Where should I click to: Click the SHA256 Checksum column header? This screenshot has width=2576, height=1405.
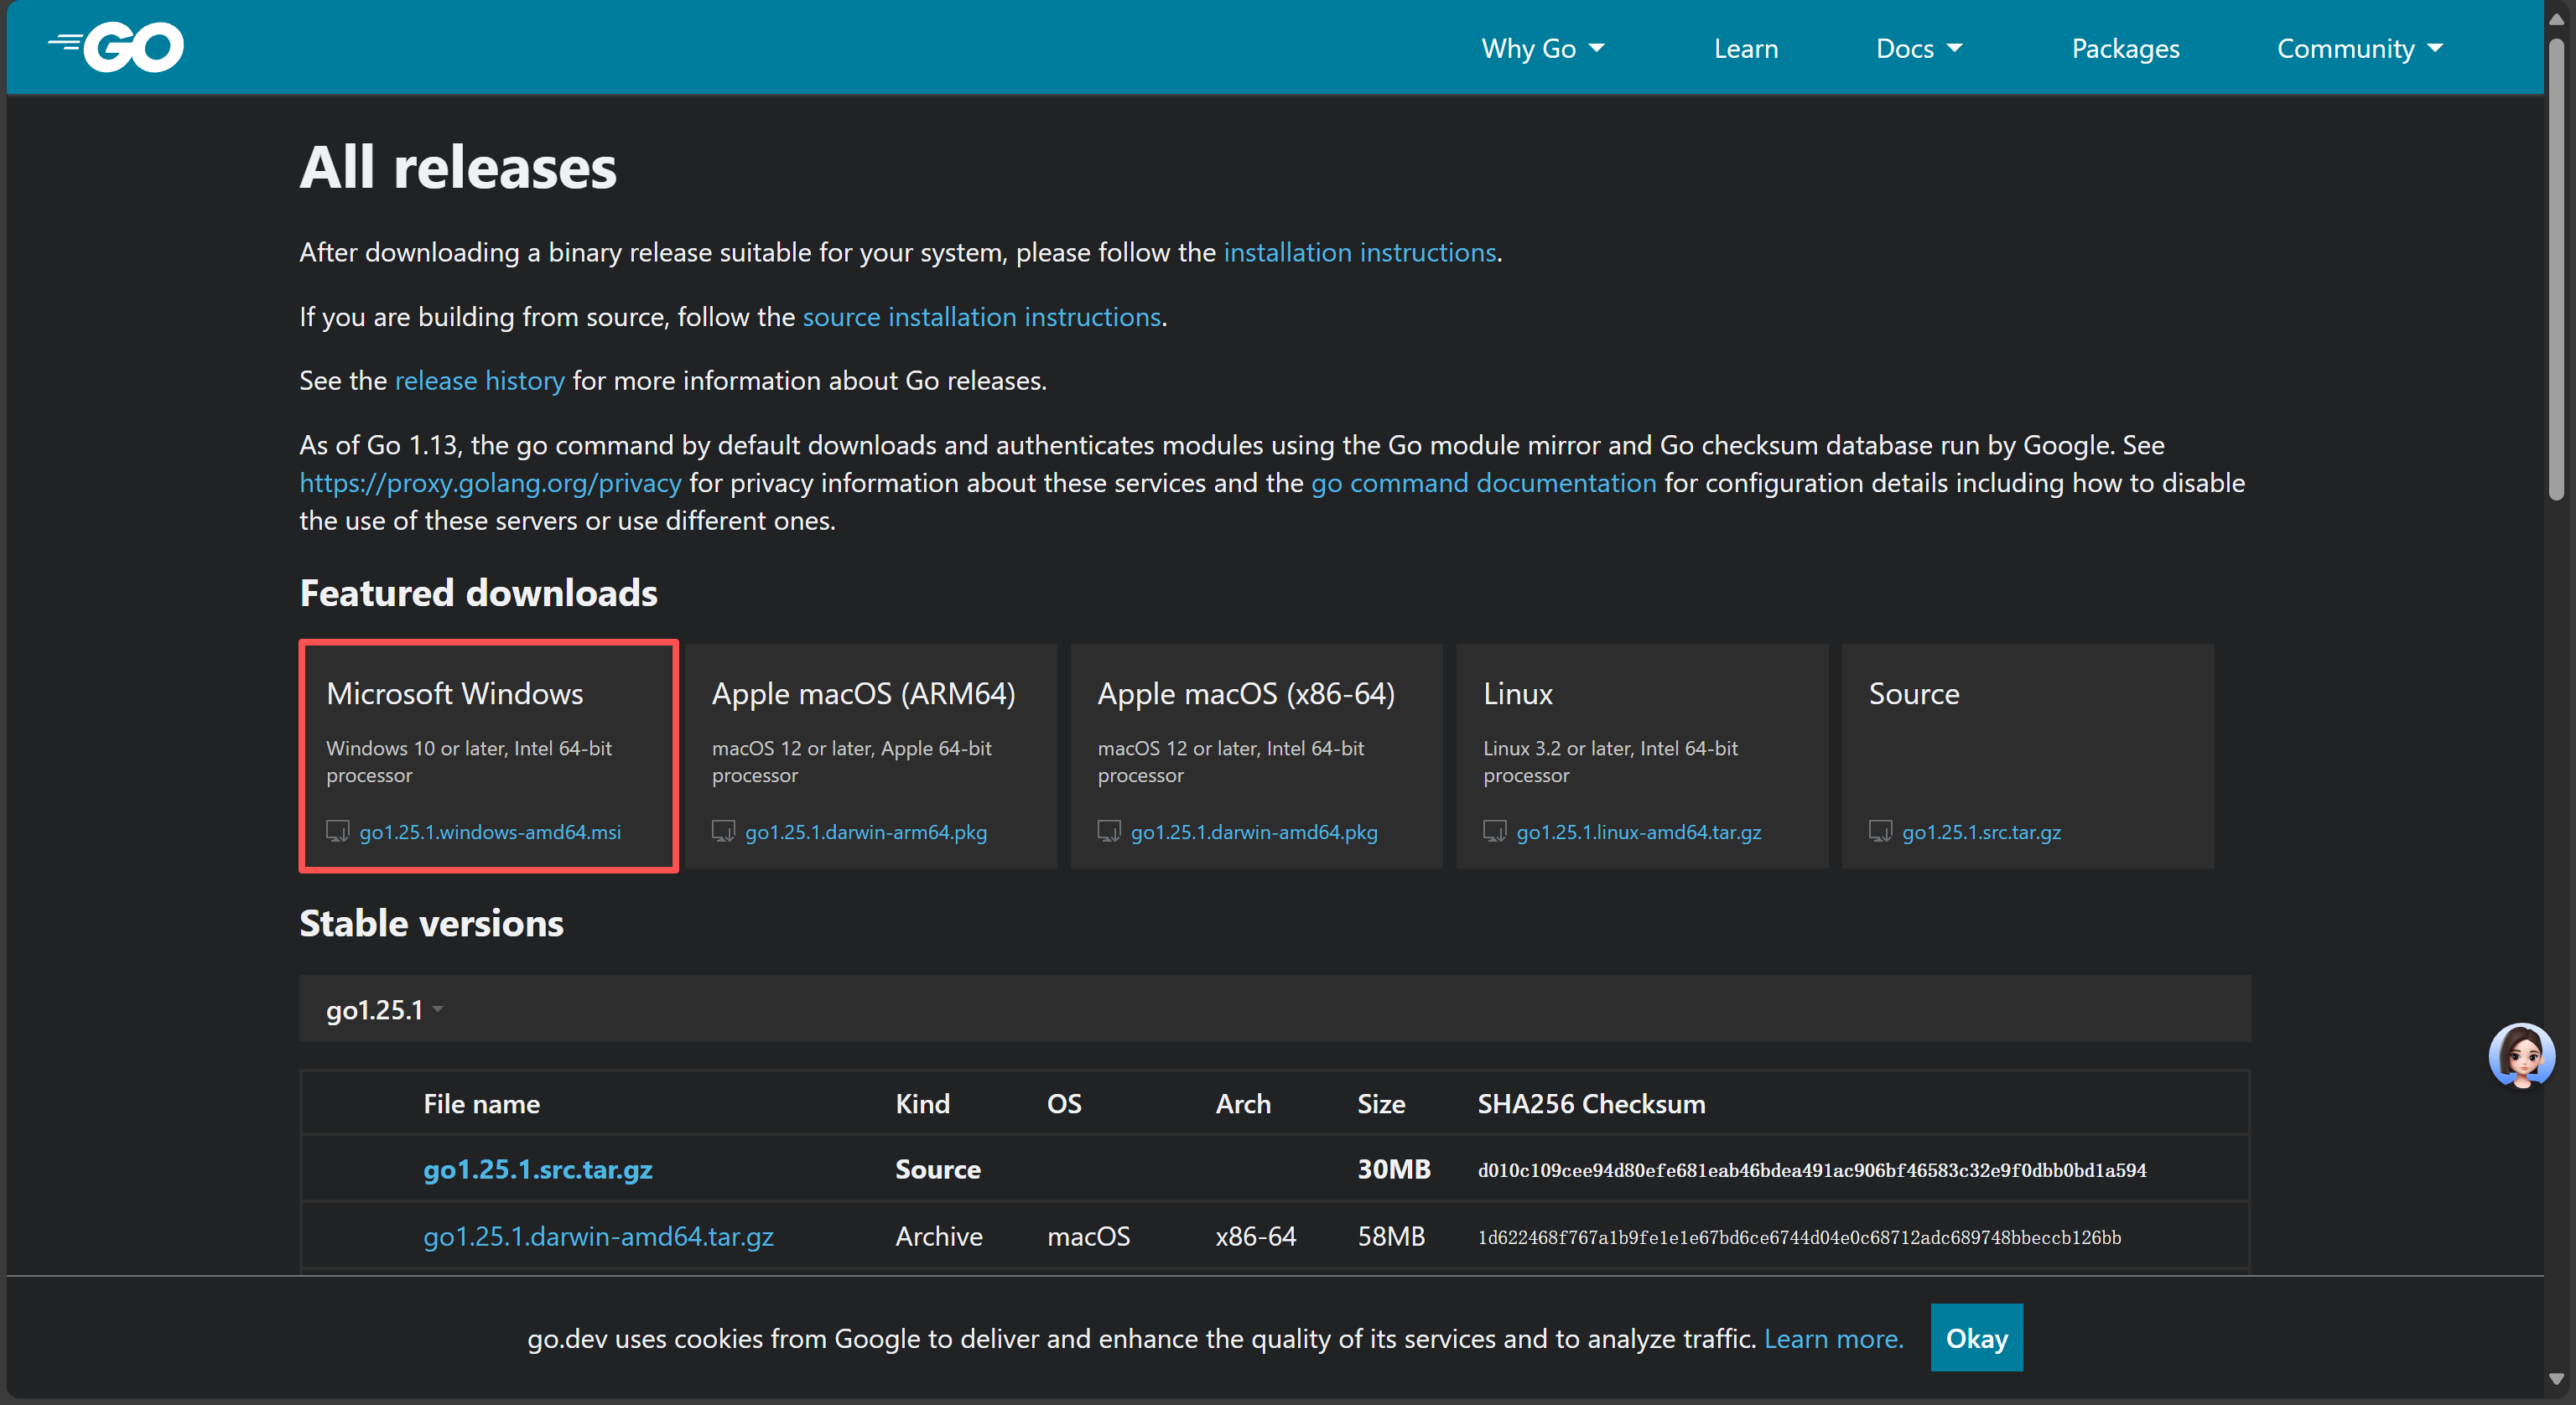click(1591, 1103)
